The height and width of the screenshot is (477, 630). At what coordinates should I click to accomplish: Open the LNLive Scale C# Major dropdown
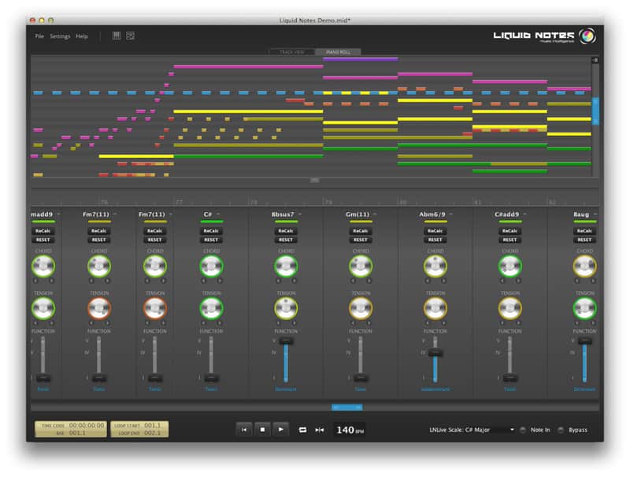pos(472,430)
